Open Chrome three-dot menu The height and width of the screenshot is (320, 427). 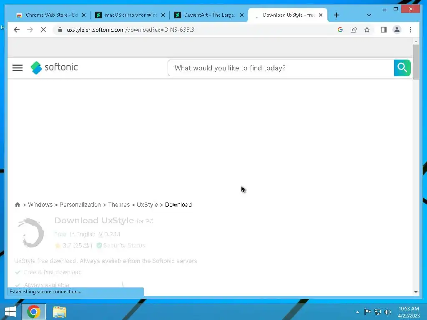[410, 30]
